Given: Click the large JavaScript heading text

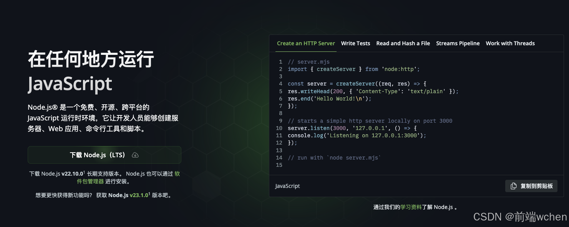Looking at the screenshot, I should click(70, 84).
